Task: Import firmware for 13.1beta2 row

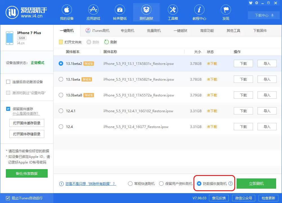Action: click(x=267, y=63)
